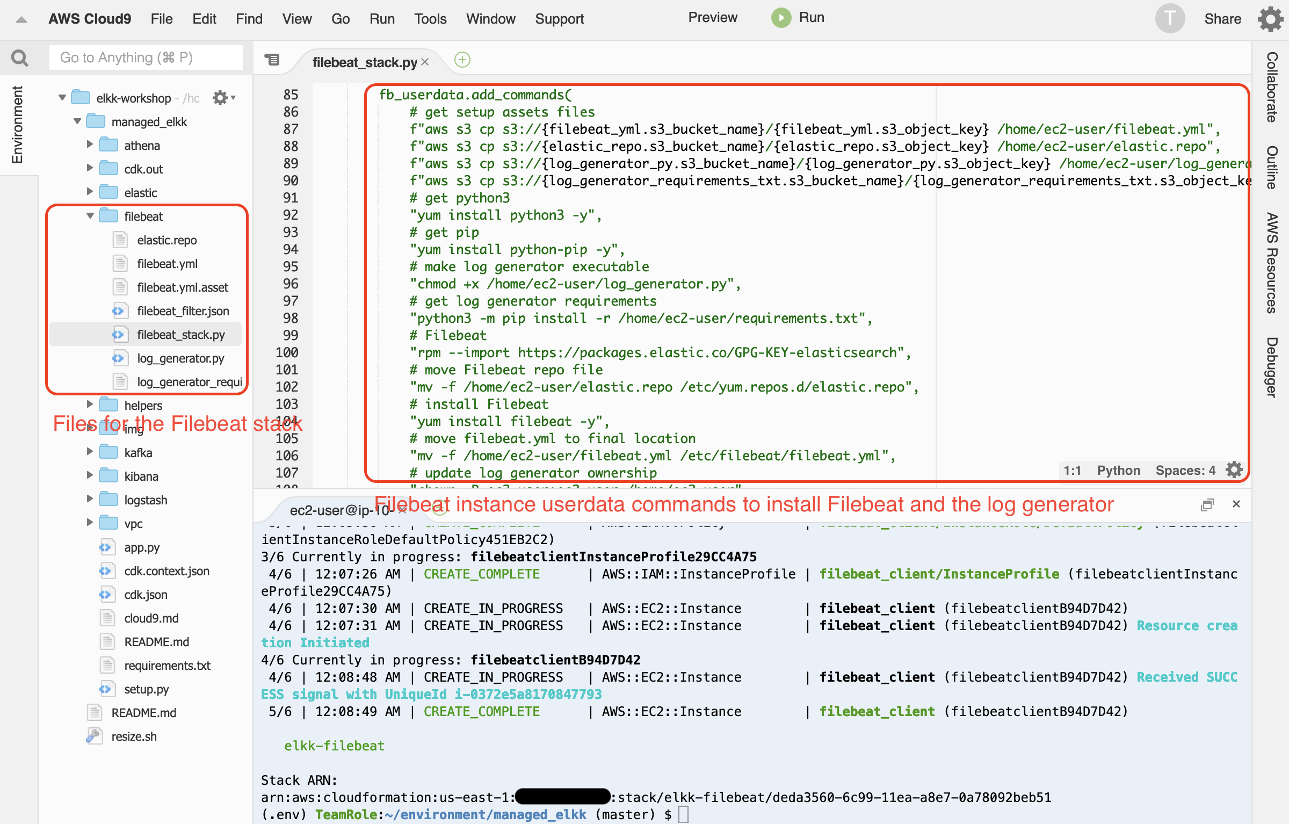Maximize the terminal pane icon
This screenshot has height=824, width=1289.
[x=1207, y=504]
